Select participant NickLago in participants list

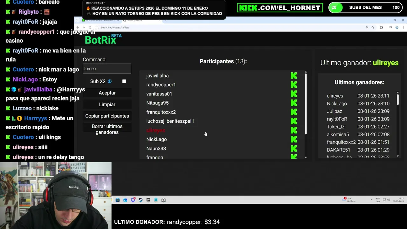tap(156, 139)
